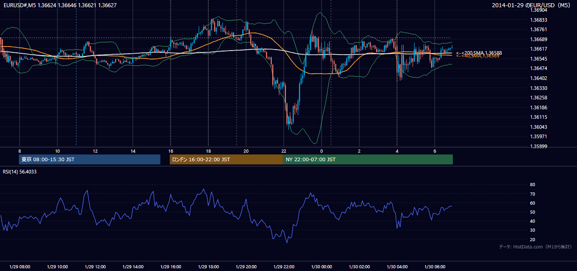Click the 1/29 16:00 date label
This screenshot has height=271, width=577.
tap(170, 267)
